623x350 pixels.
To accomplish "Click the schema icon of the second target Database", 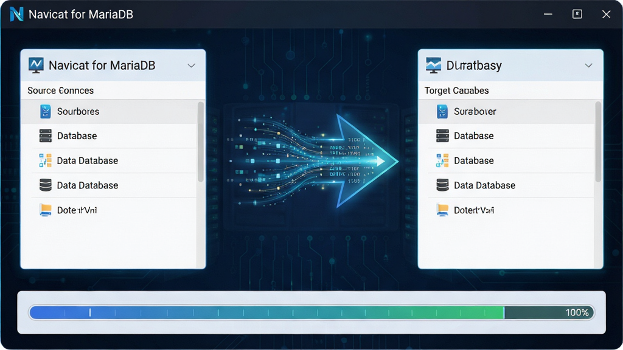I will tap(442, 160).
